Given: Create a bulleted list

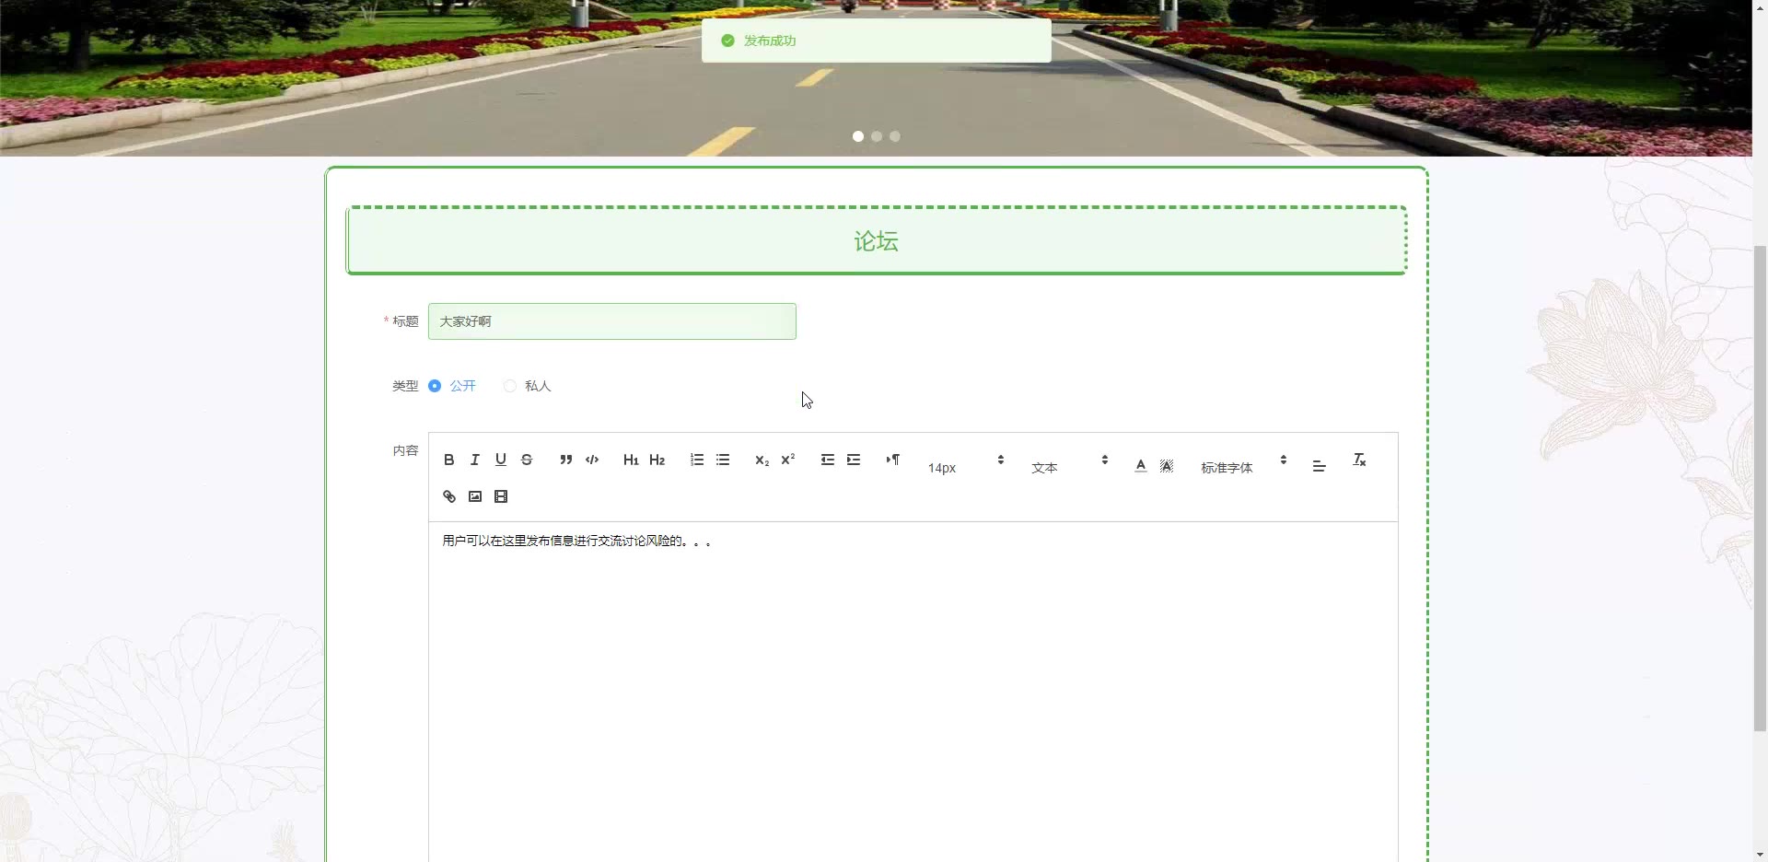Looking at the screenshot, I should 723,460.
